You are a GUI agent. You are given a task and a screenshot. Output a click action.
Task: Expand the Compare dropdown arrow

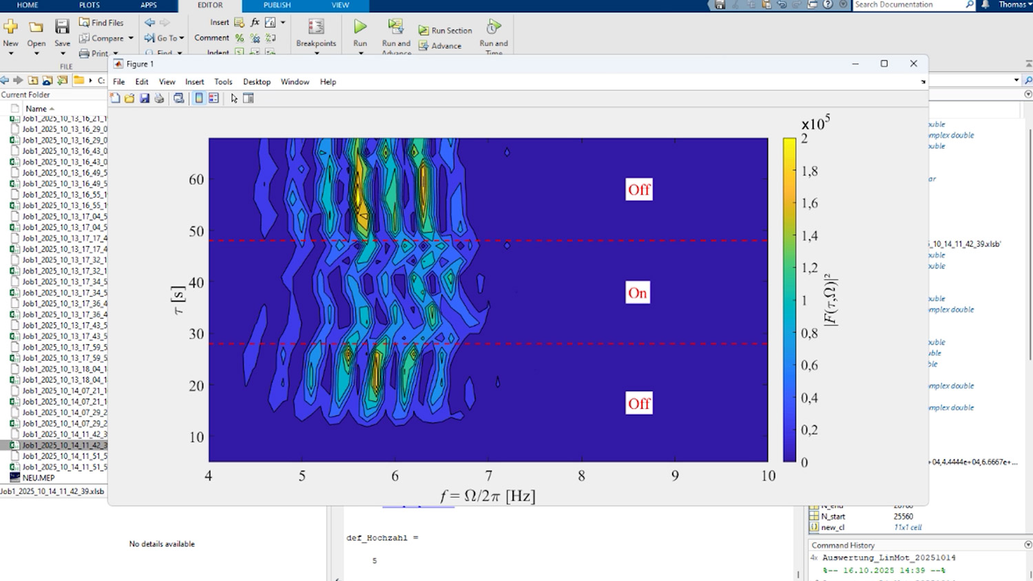(131, 39)
